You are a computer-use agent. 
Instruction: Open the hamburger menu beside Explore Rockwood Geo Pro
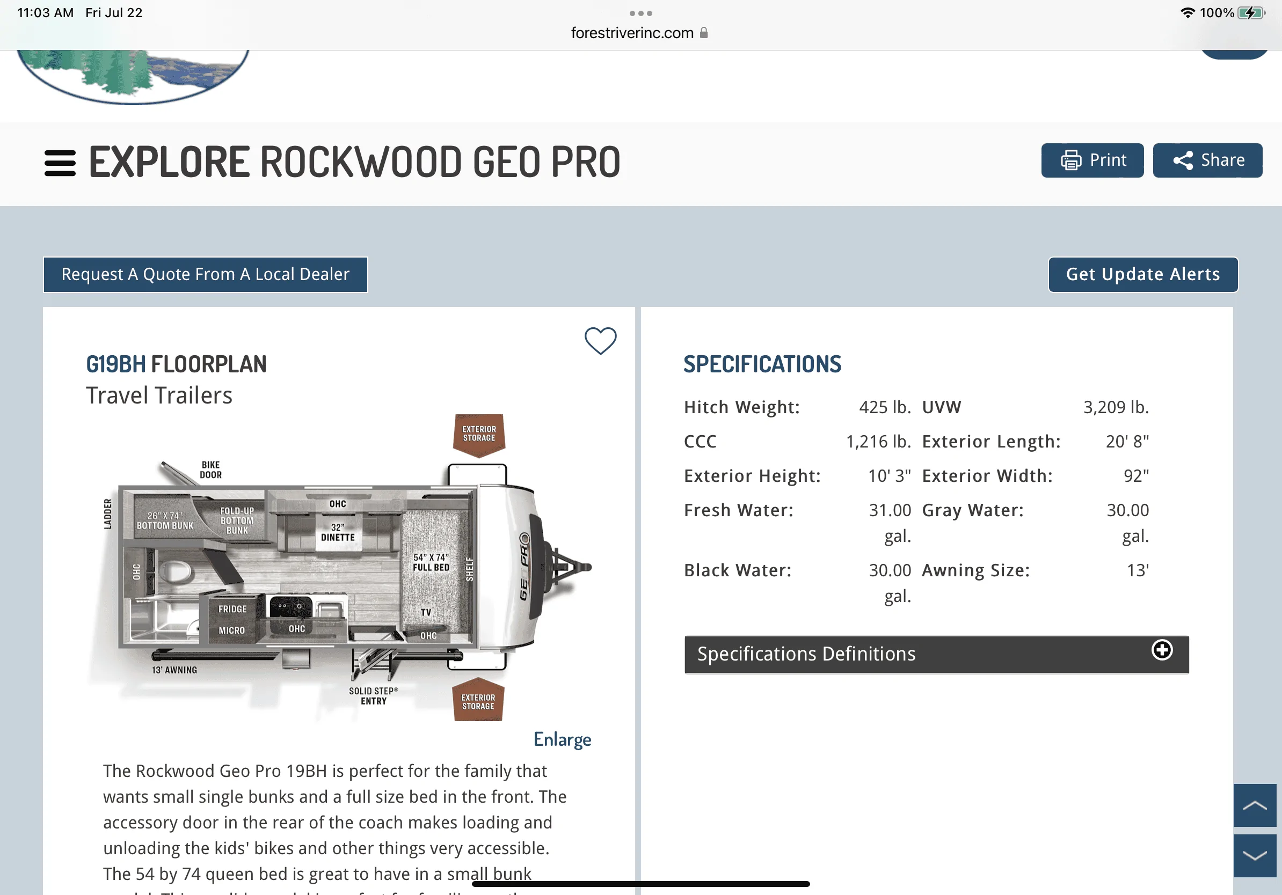(x=60, y=163)
